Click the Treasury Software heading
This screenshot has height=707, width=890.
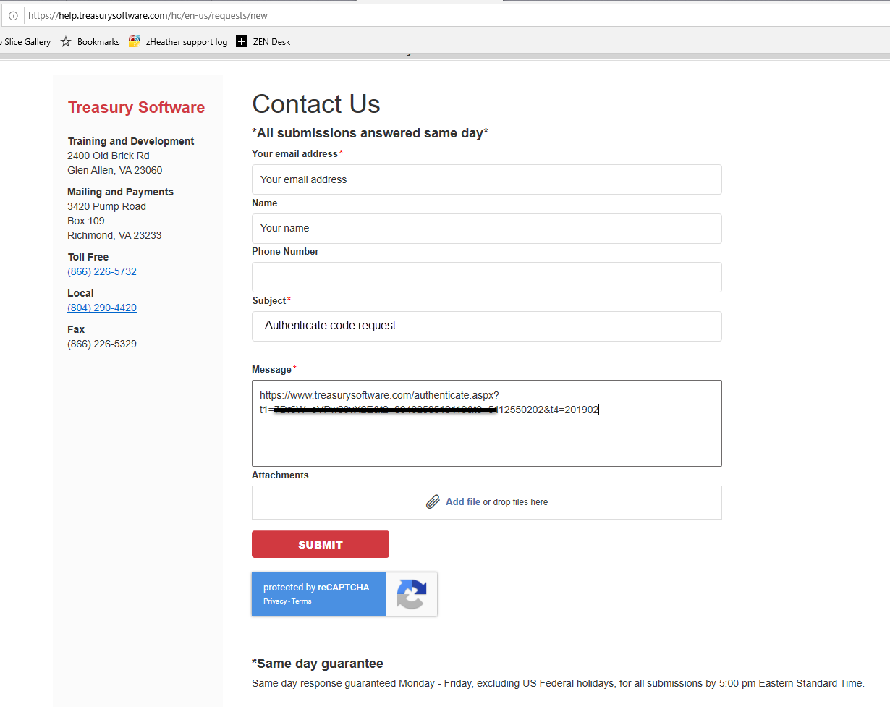click(x=136, y=108)
